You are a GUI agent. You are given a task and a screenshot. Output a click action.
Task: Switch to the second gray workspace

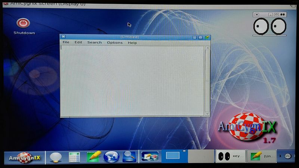(x=201, y=156)
